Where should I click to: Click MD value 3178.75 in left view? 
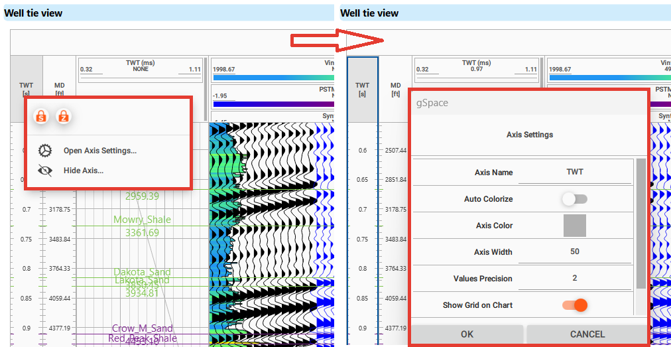tap(60, 210)
